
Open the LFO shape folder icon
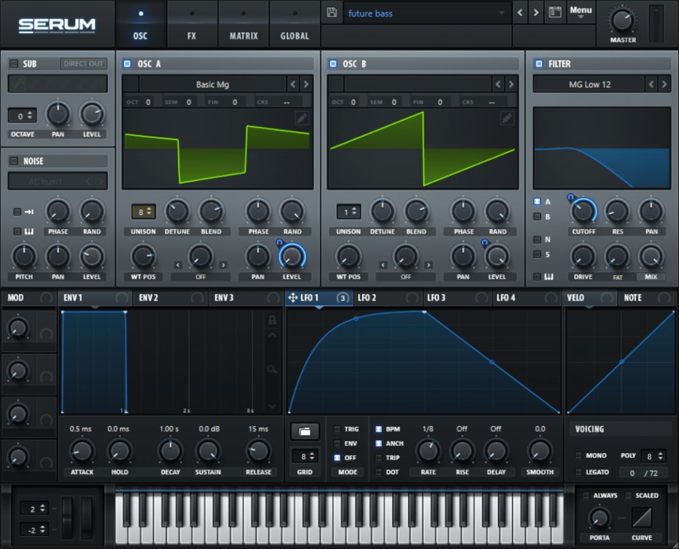click(304, 432)
